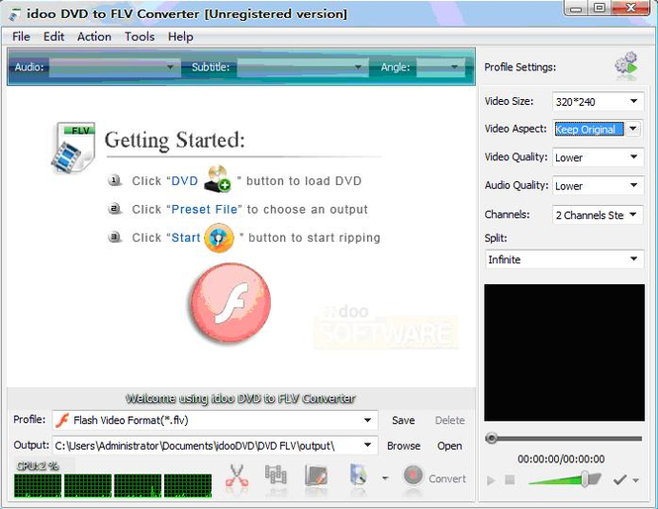Click the Convert label
The width and height of the screenshot is (658, 509).
click(x=447, y=478)
